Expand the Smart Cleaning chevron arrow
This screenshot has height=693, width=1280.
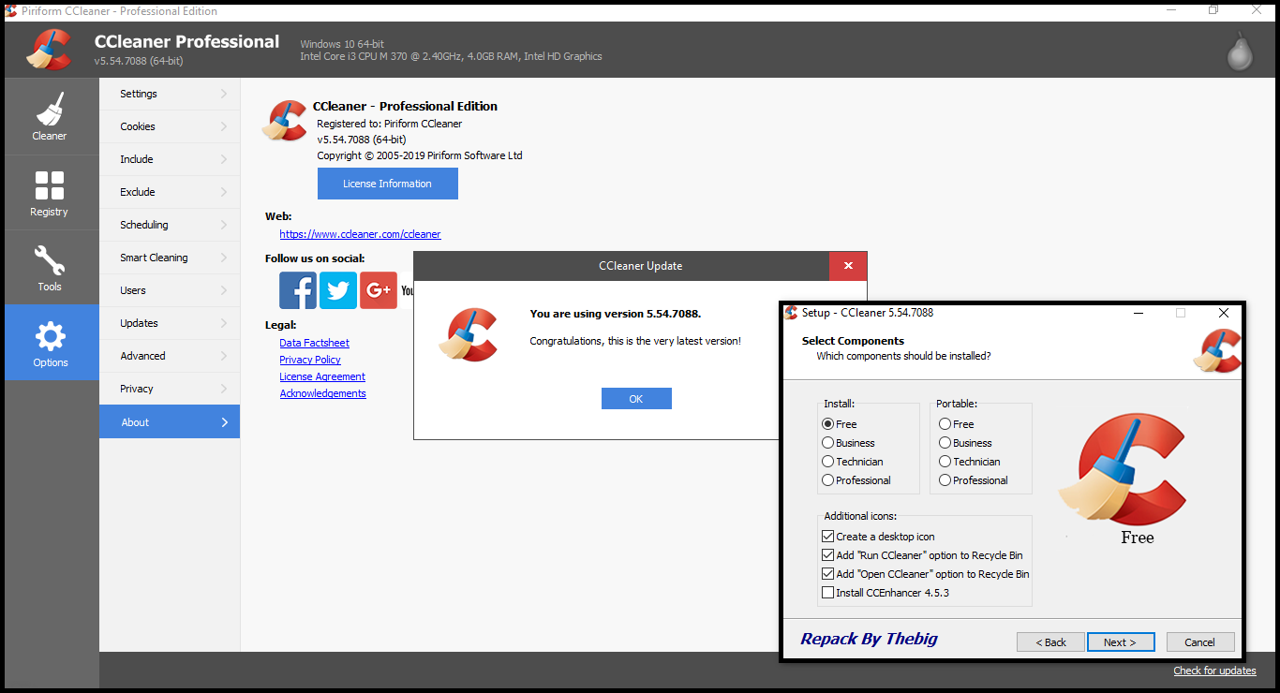224,258
